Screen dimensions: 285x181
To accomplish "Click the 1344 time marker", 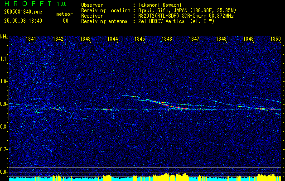I will [x=112, y=38].
